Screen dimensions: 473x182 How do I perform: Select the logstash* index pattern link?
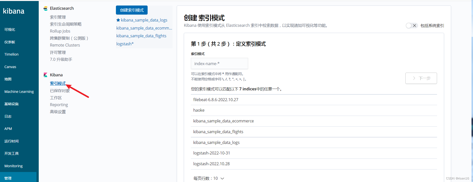click(x=125, y=44)
